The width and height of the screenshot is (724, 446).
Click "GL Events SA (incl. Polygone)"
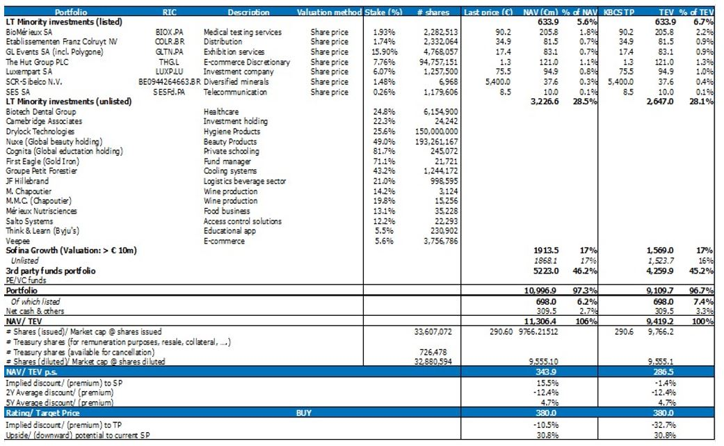click(x=54, y=51)
